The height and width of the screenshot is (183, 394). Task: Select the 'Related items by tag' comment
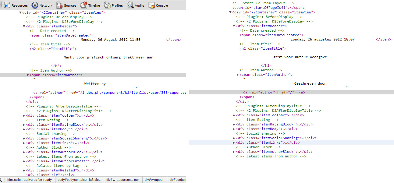(x=57, y=166)
